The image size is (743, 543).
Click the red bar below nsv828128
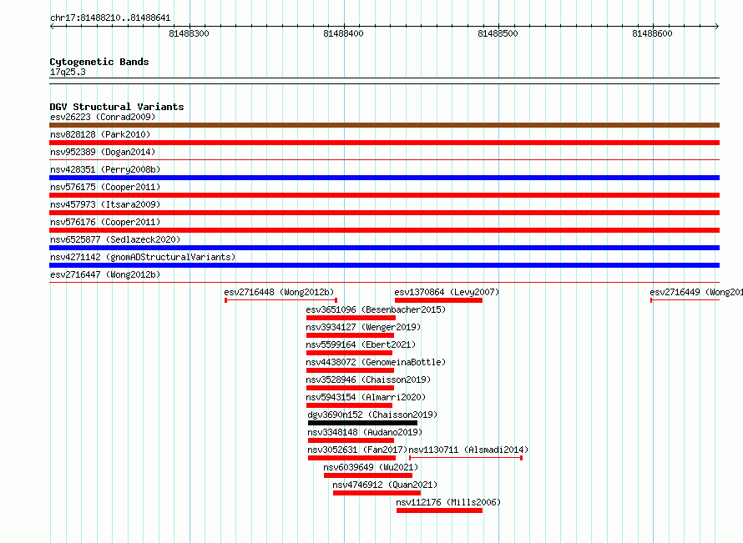tap(384, 143)
